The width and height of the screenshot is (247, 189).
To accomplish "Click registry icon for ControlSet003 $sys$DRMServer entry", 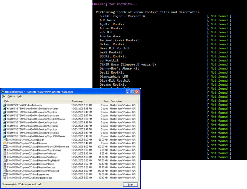I will pyautogui.click(x=5, y=136).
